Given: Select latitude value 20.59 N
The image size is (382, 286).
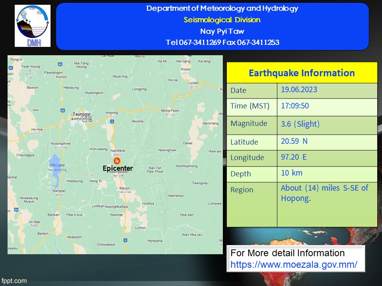Looking at the screenshot, I should coord(294,141).
